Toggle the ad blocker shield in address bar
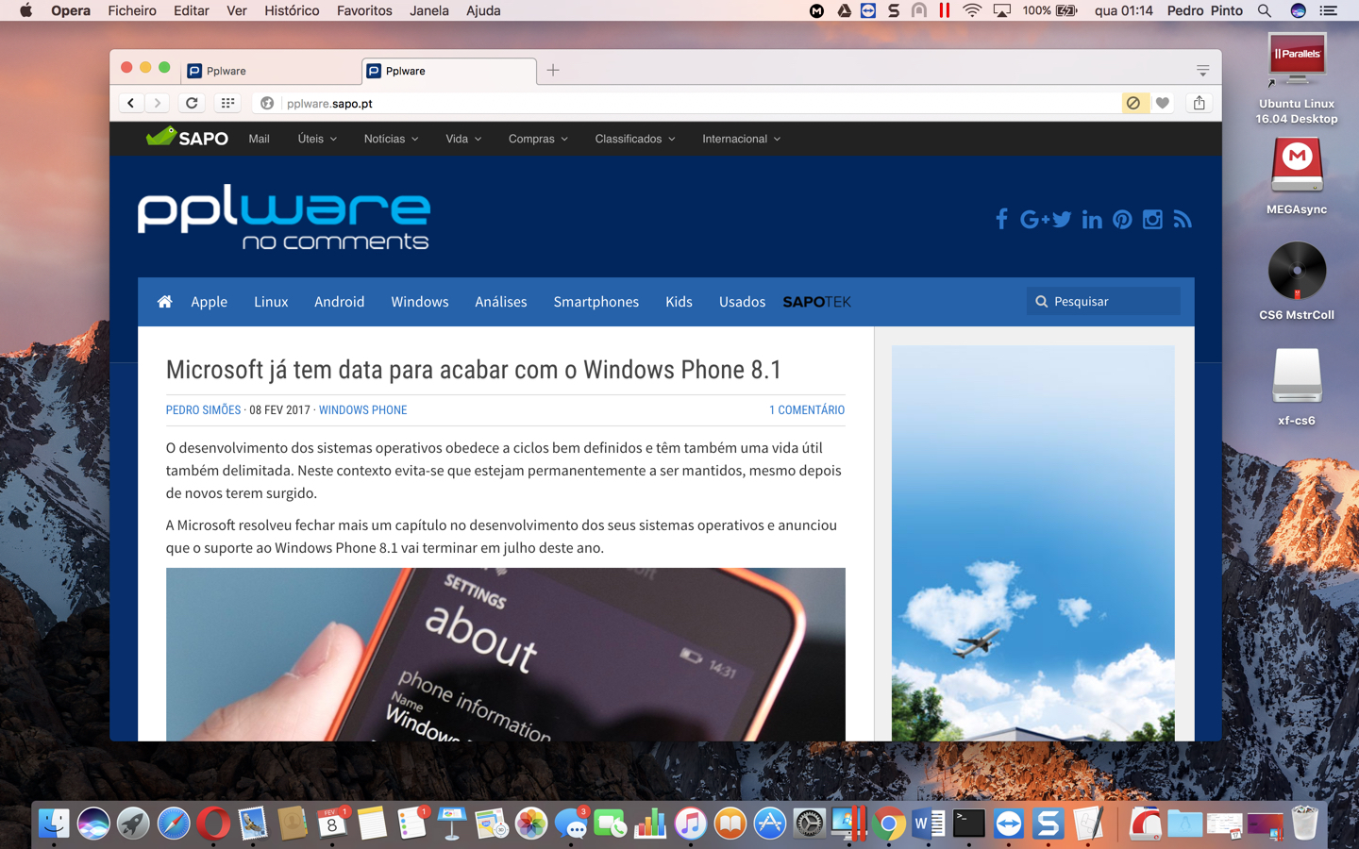The height and width of the screenshot is (849, 1359). pos(1133,103)
